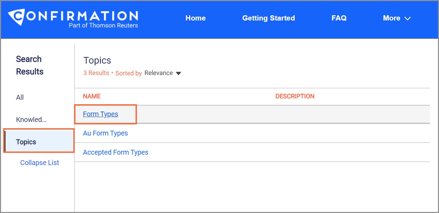Open the Getting Started page
The height and width of the screenshot is (213, 439).
pyautogui.click(x=268, y=18)
